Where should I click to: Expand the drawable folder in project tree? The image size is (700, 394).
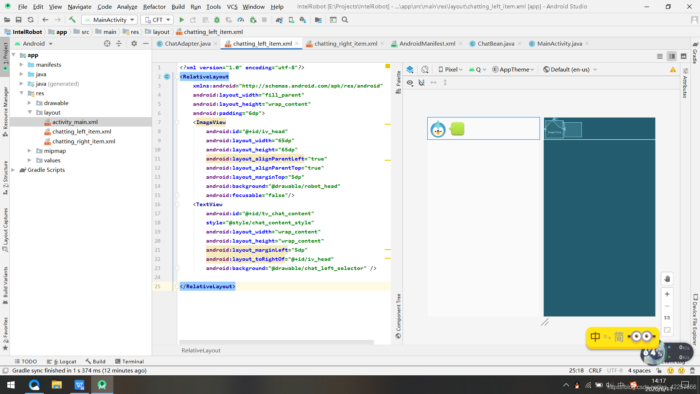coord(30,103)
